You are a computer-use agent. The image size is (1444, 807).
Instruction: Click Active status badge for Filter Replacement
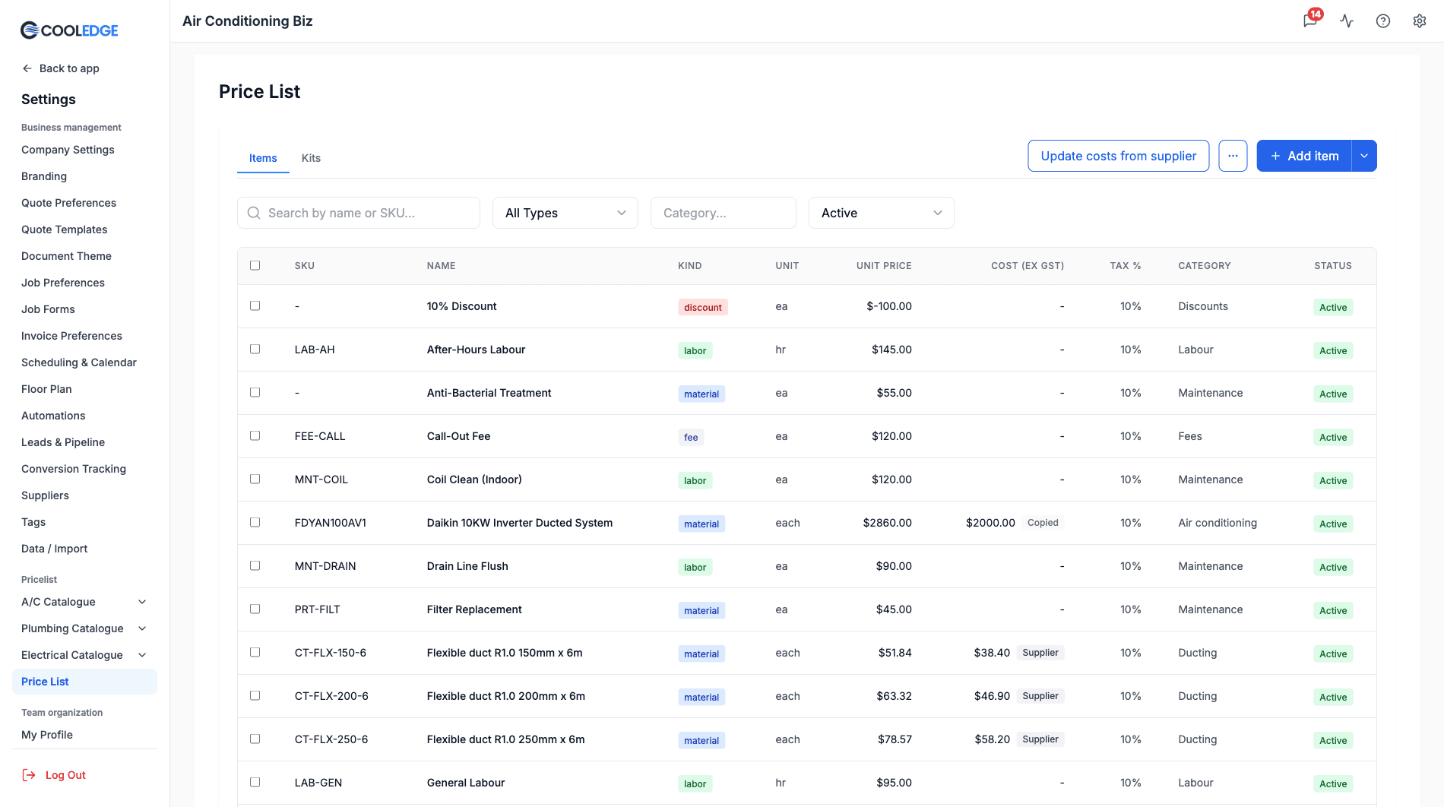pos(1333,610)
